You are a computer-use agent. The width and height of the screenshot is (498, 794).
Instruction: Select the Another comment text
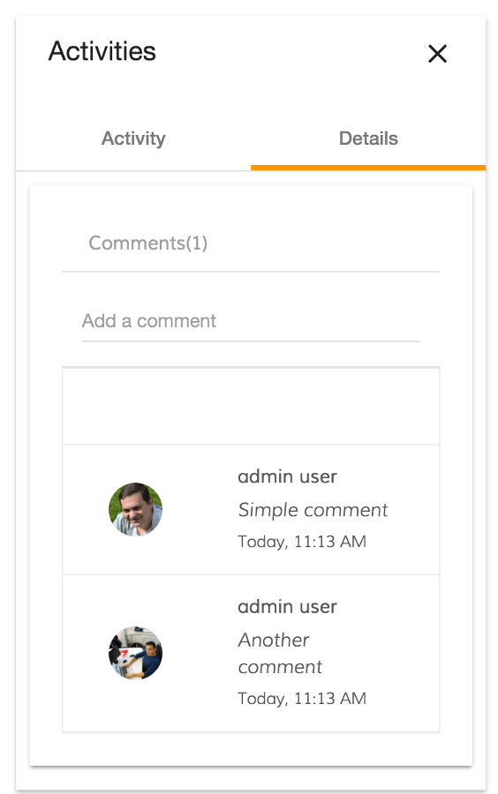click(280, 653)
